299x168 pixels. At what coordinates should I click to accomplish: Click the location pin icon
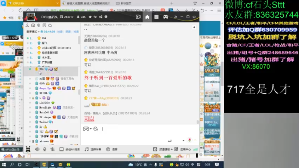pos(39,25)
